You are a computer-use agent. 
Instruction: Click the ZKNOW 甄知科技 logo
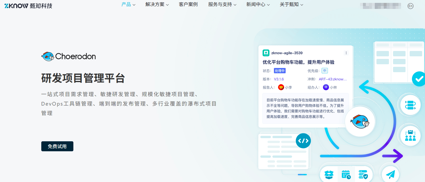pos(28,6)
